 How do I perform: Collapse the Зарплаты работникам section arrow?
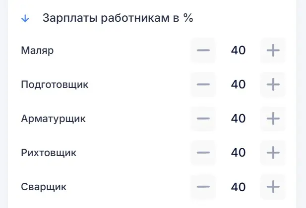(25, 19)
